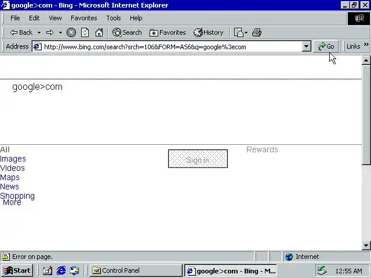371x278 pixels.
Task: Click the scrollbar up arrow
Action: click(x=366, y=60)
